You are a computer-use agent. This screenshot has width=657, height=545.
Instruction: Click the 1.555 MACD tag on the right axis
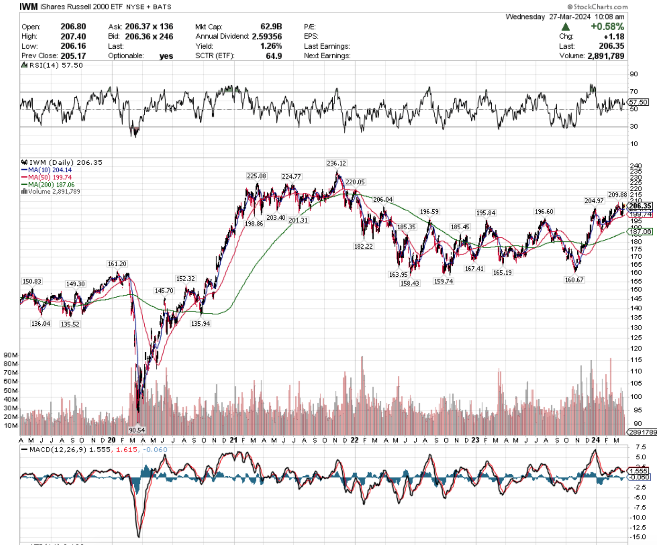point(639,471)
